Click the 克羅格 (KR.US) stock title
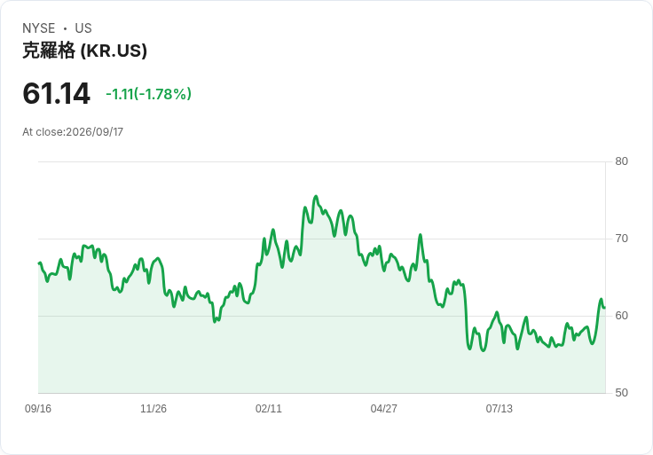 pyautogui.click(x=84, y=51)
